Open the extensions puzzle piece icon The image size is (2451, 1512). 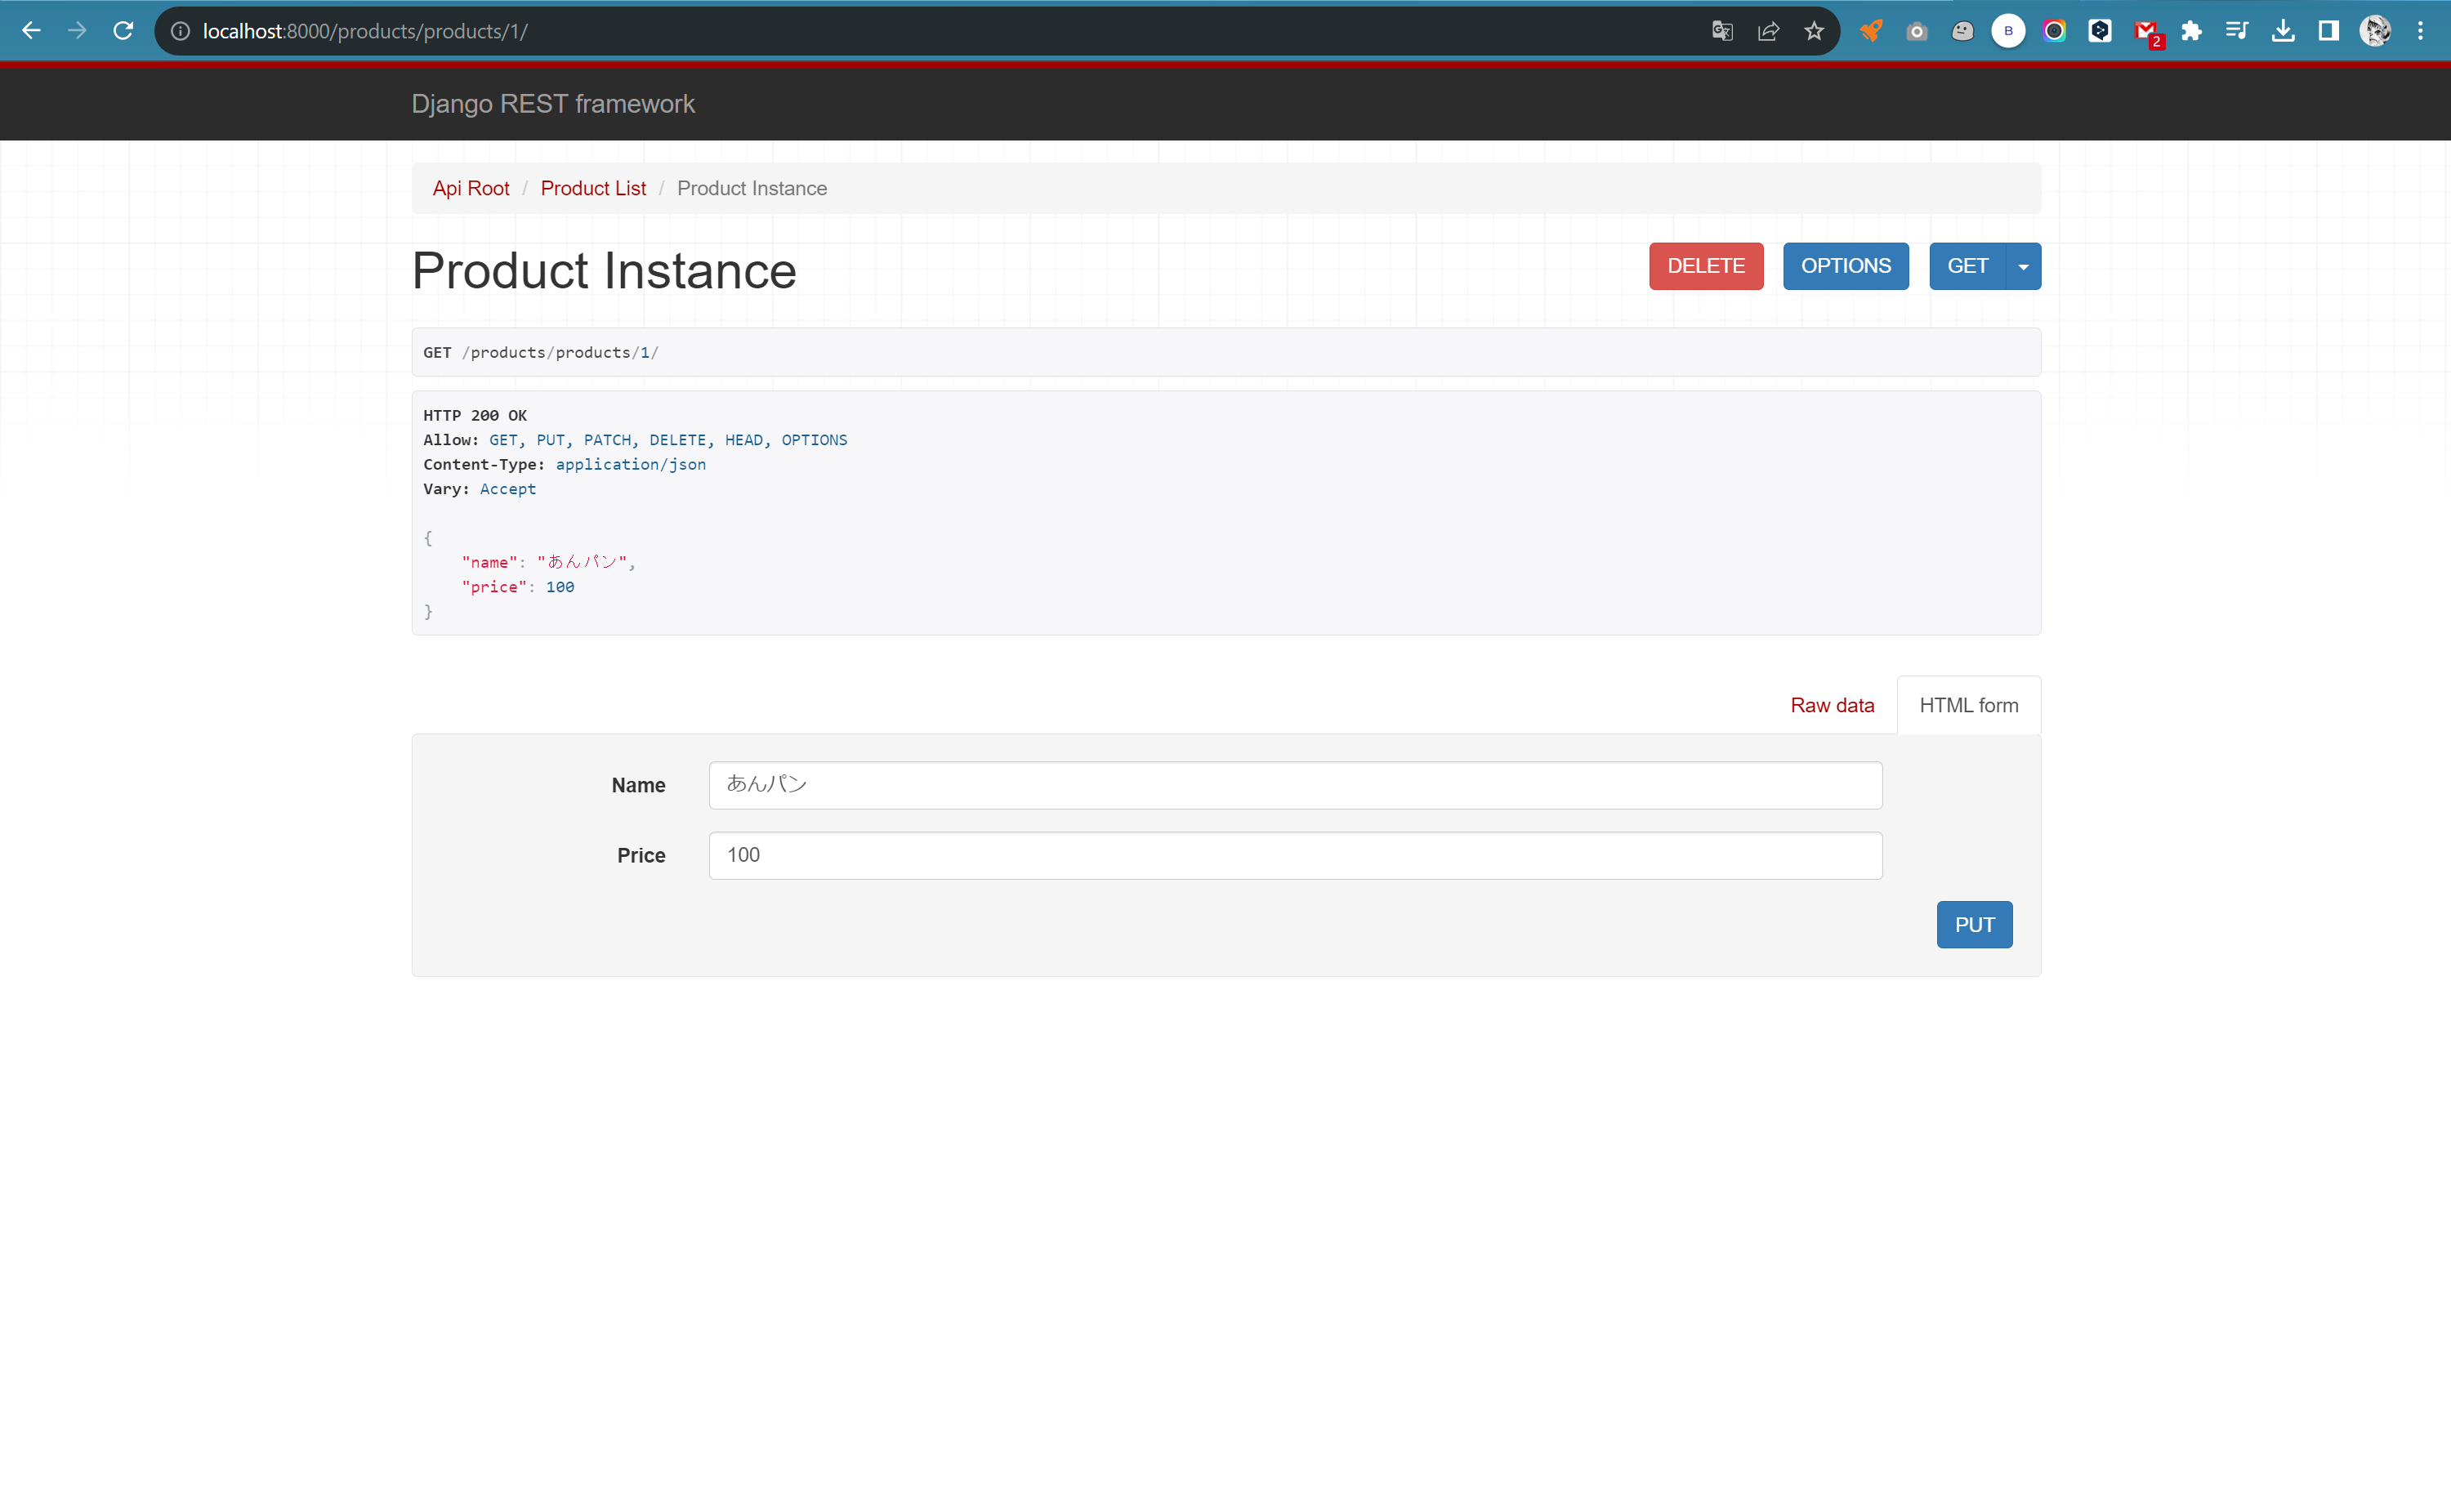point(2191,31)
